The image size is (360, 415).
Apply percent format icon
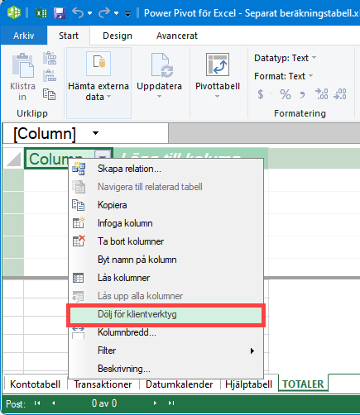click(x=286, y=94)
